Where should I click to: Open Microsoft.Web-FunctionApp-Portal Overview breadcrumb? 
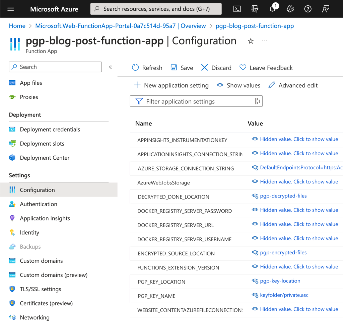tap(121, 26)
